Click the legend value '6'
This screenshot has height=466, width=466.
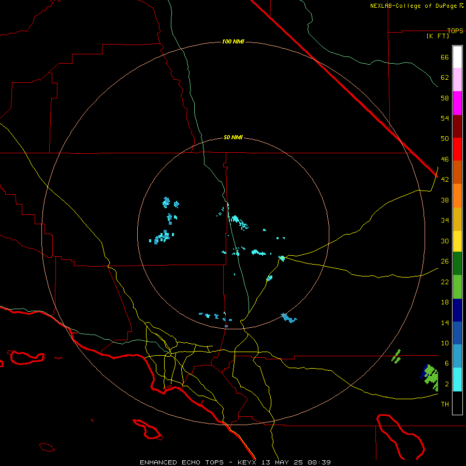447,363
